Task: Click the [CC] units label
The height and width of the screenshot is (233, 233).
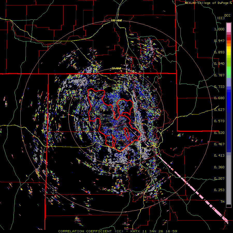Action: [x=221, y=18]
